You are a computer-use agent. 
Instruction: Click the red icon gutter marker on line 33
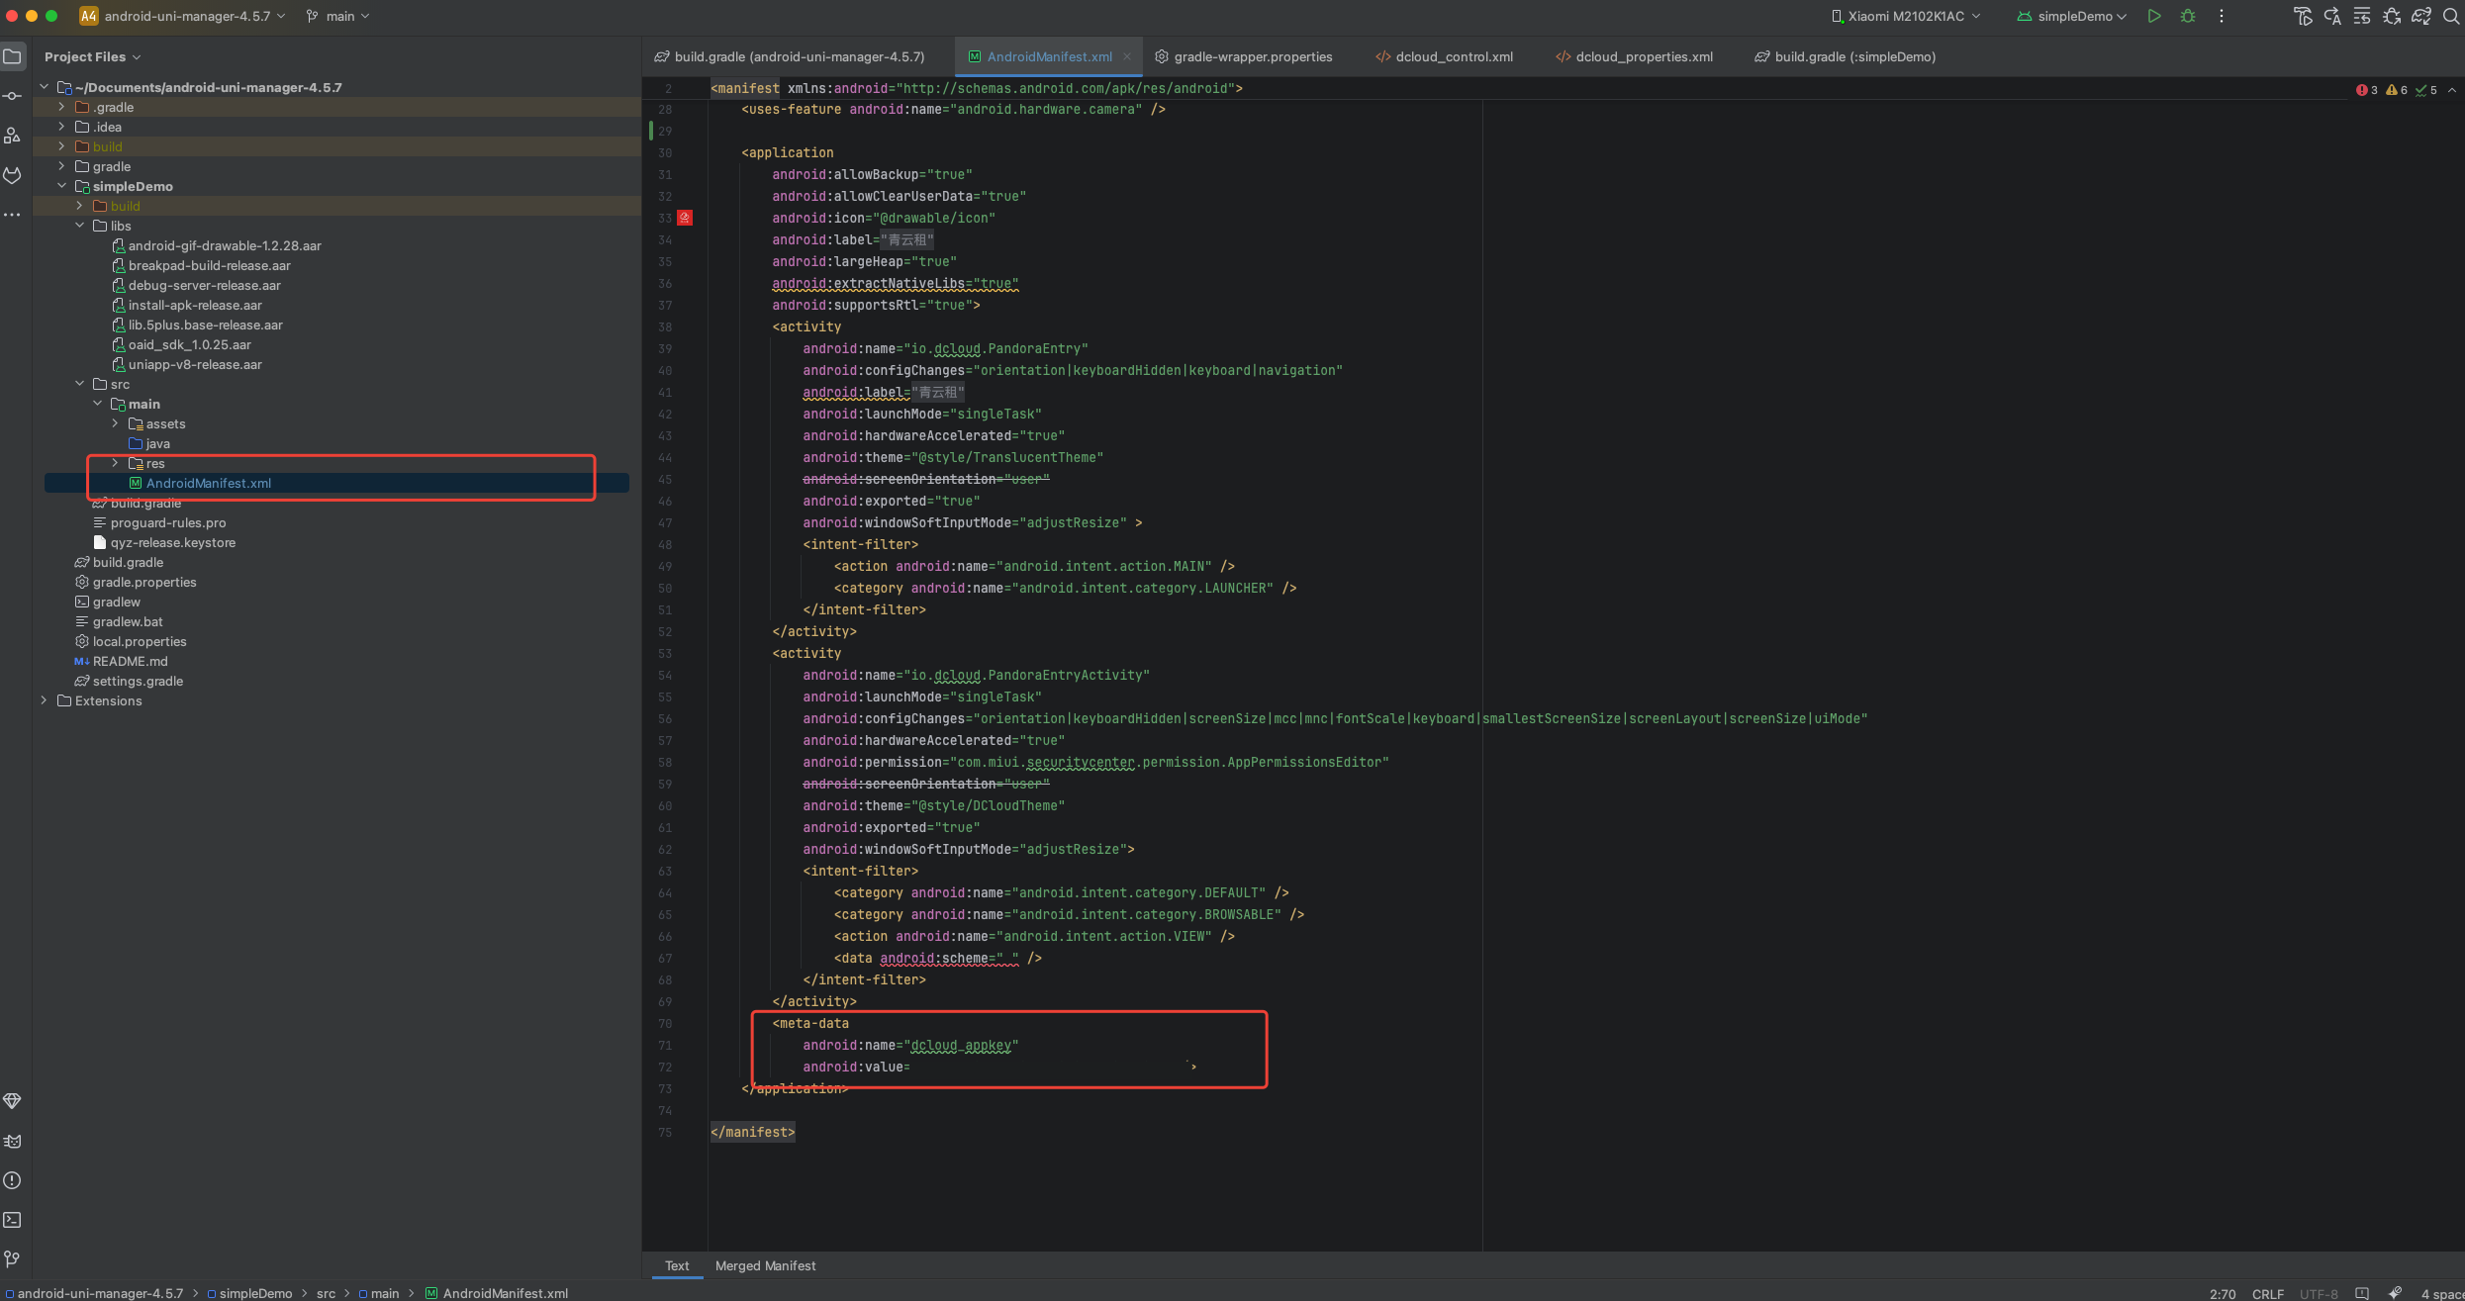pos(685,218)
